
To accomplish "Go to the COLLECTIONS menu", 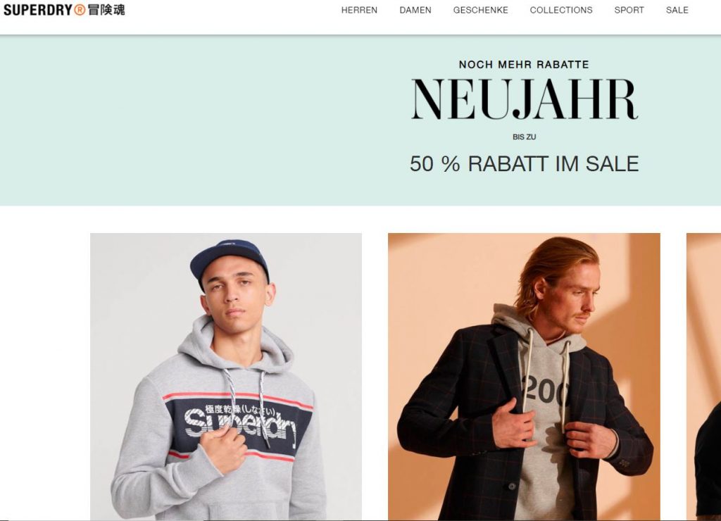I will point(561,10).
